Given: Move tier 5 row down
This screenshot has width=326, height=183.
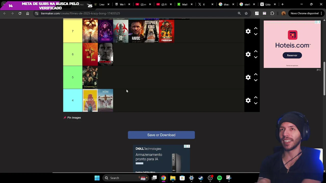Looking at the screenshot, I should coord(256,80).
